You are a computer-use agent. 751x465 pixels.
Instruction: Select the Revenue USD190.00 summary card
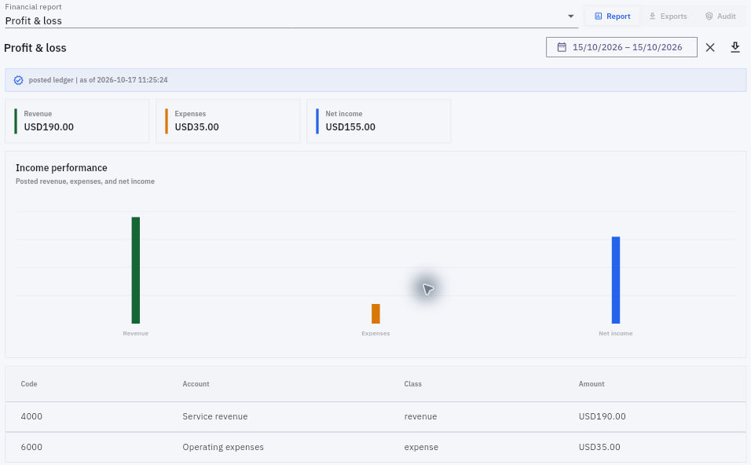pos(77,121)
